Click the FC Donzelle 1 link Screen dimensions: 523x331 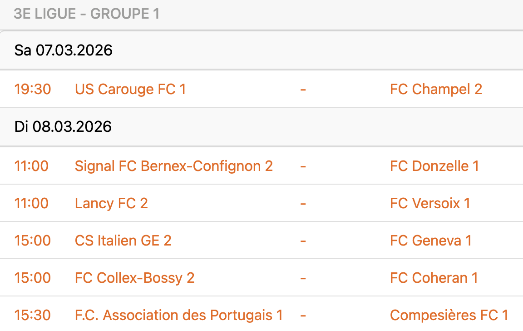pyautogui.click(x=434, y=166)
